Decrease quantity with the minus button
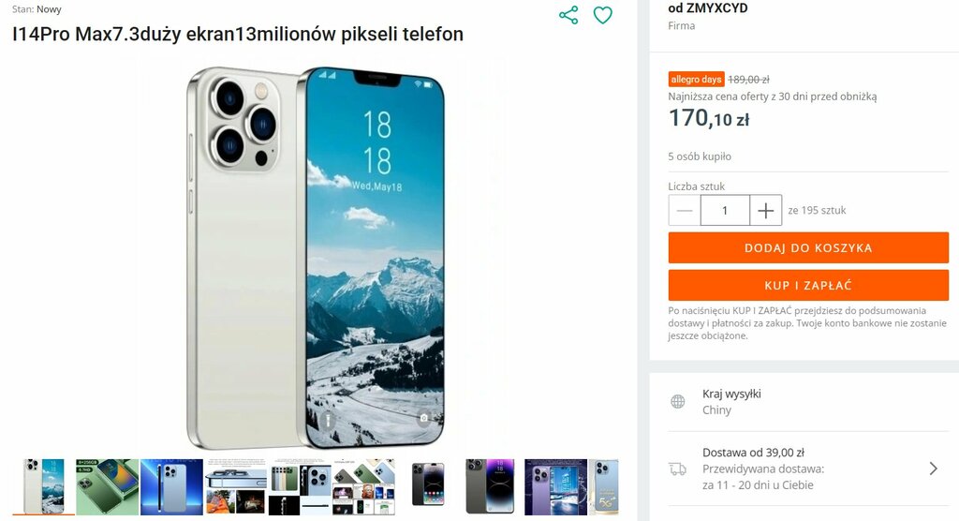 point(685,211)
